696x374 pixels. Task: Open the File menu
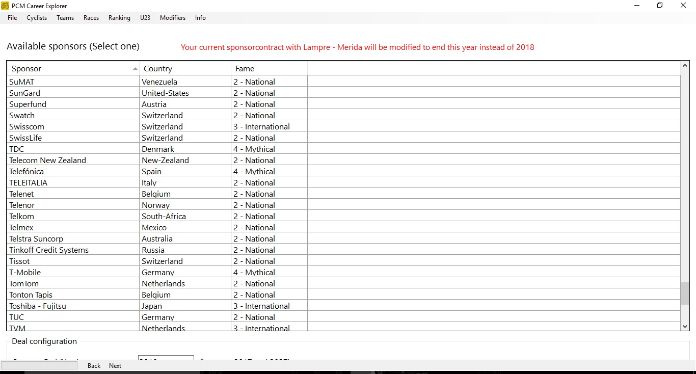12,18
